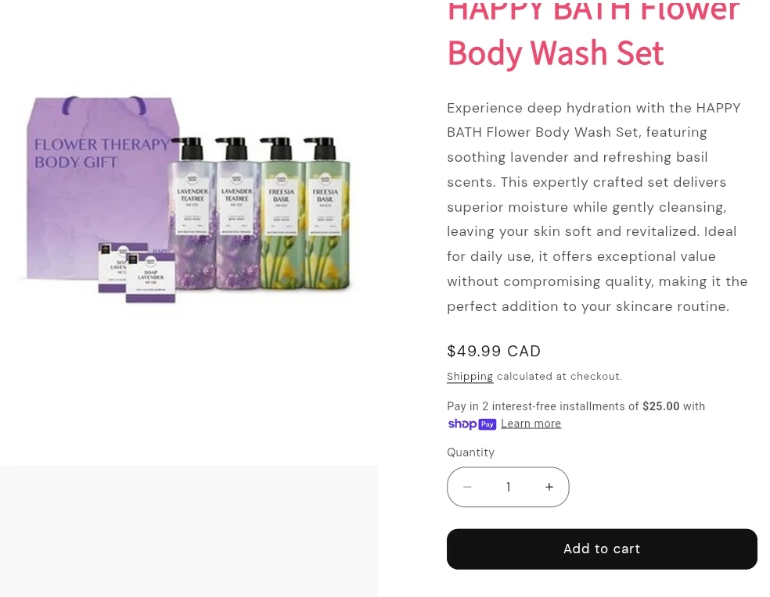Click the $49.99 CAD price text
Image resolution: width=770 pixels, height=597 pixels.
click(494, 351)
